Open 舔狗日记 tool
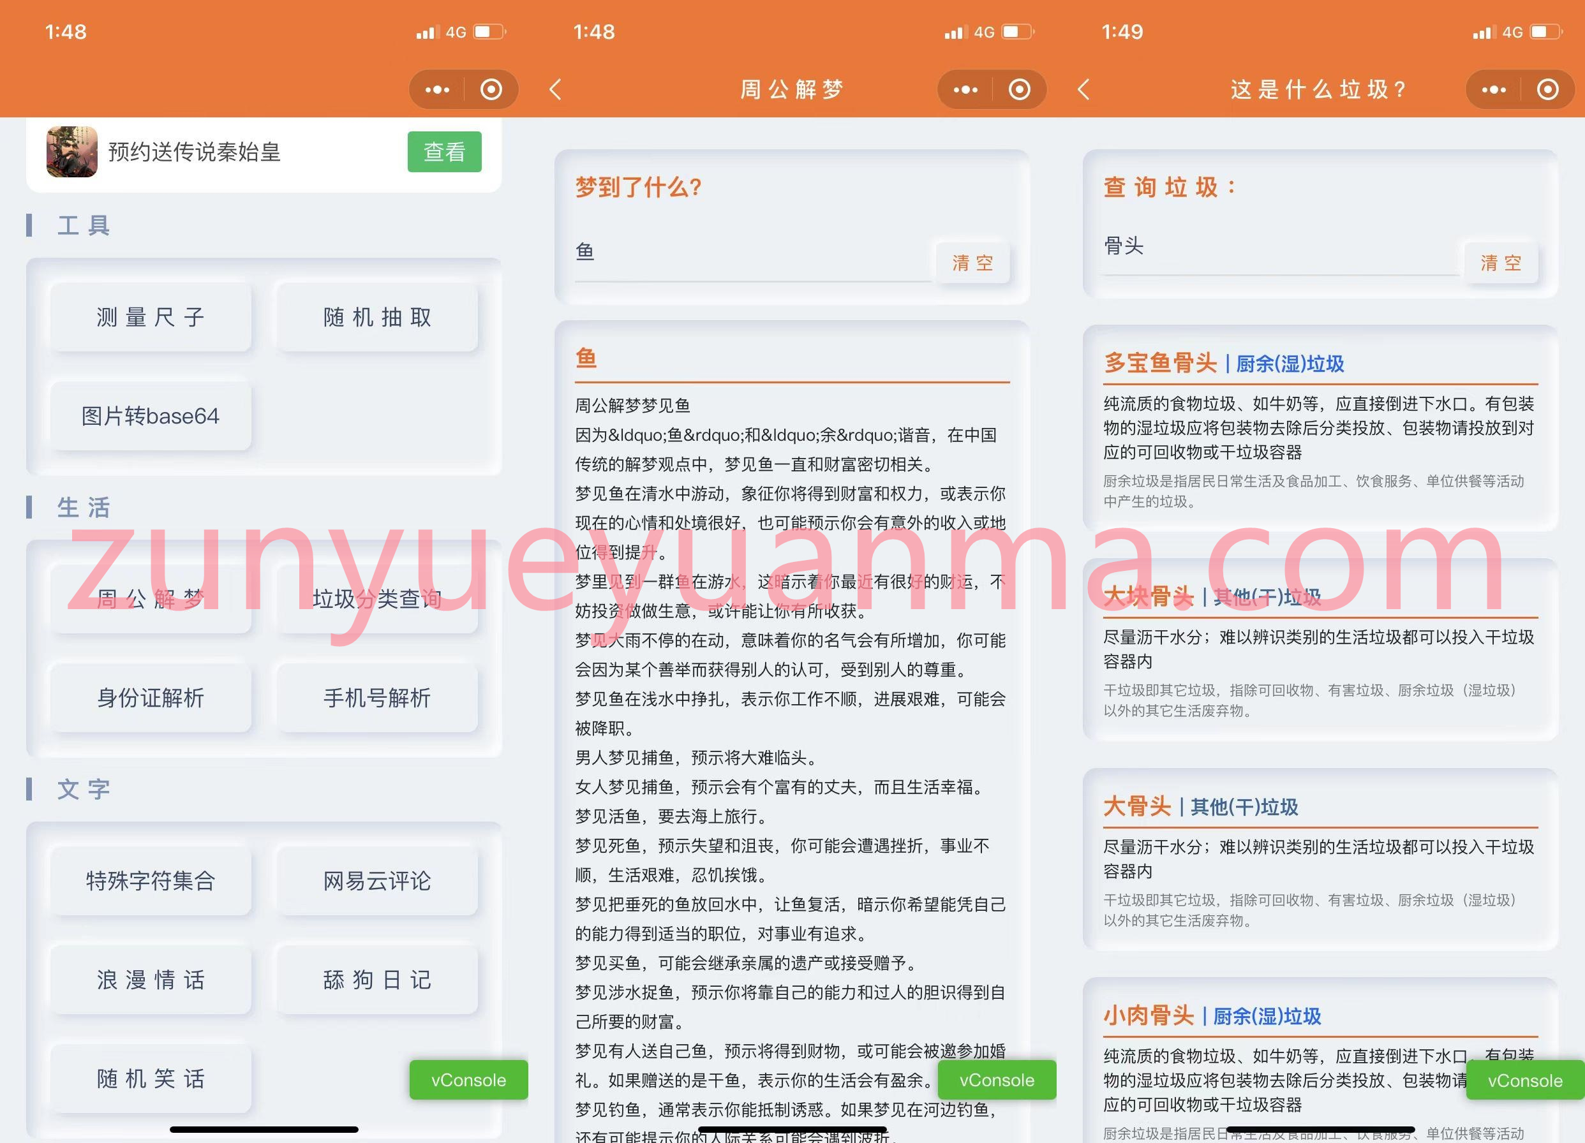Screen dimensions: 1585x1143 tap(377, 980)
